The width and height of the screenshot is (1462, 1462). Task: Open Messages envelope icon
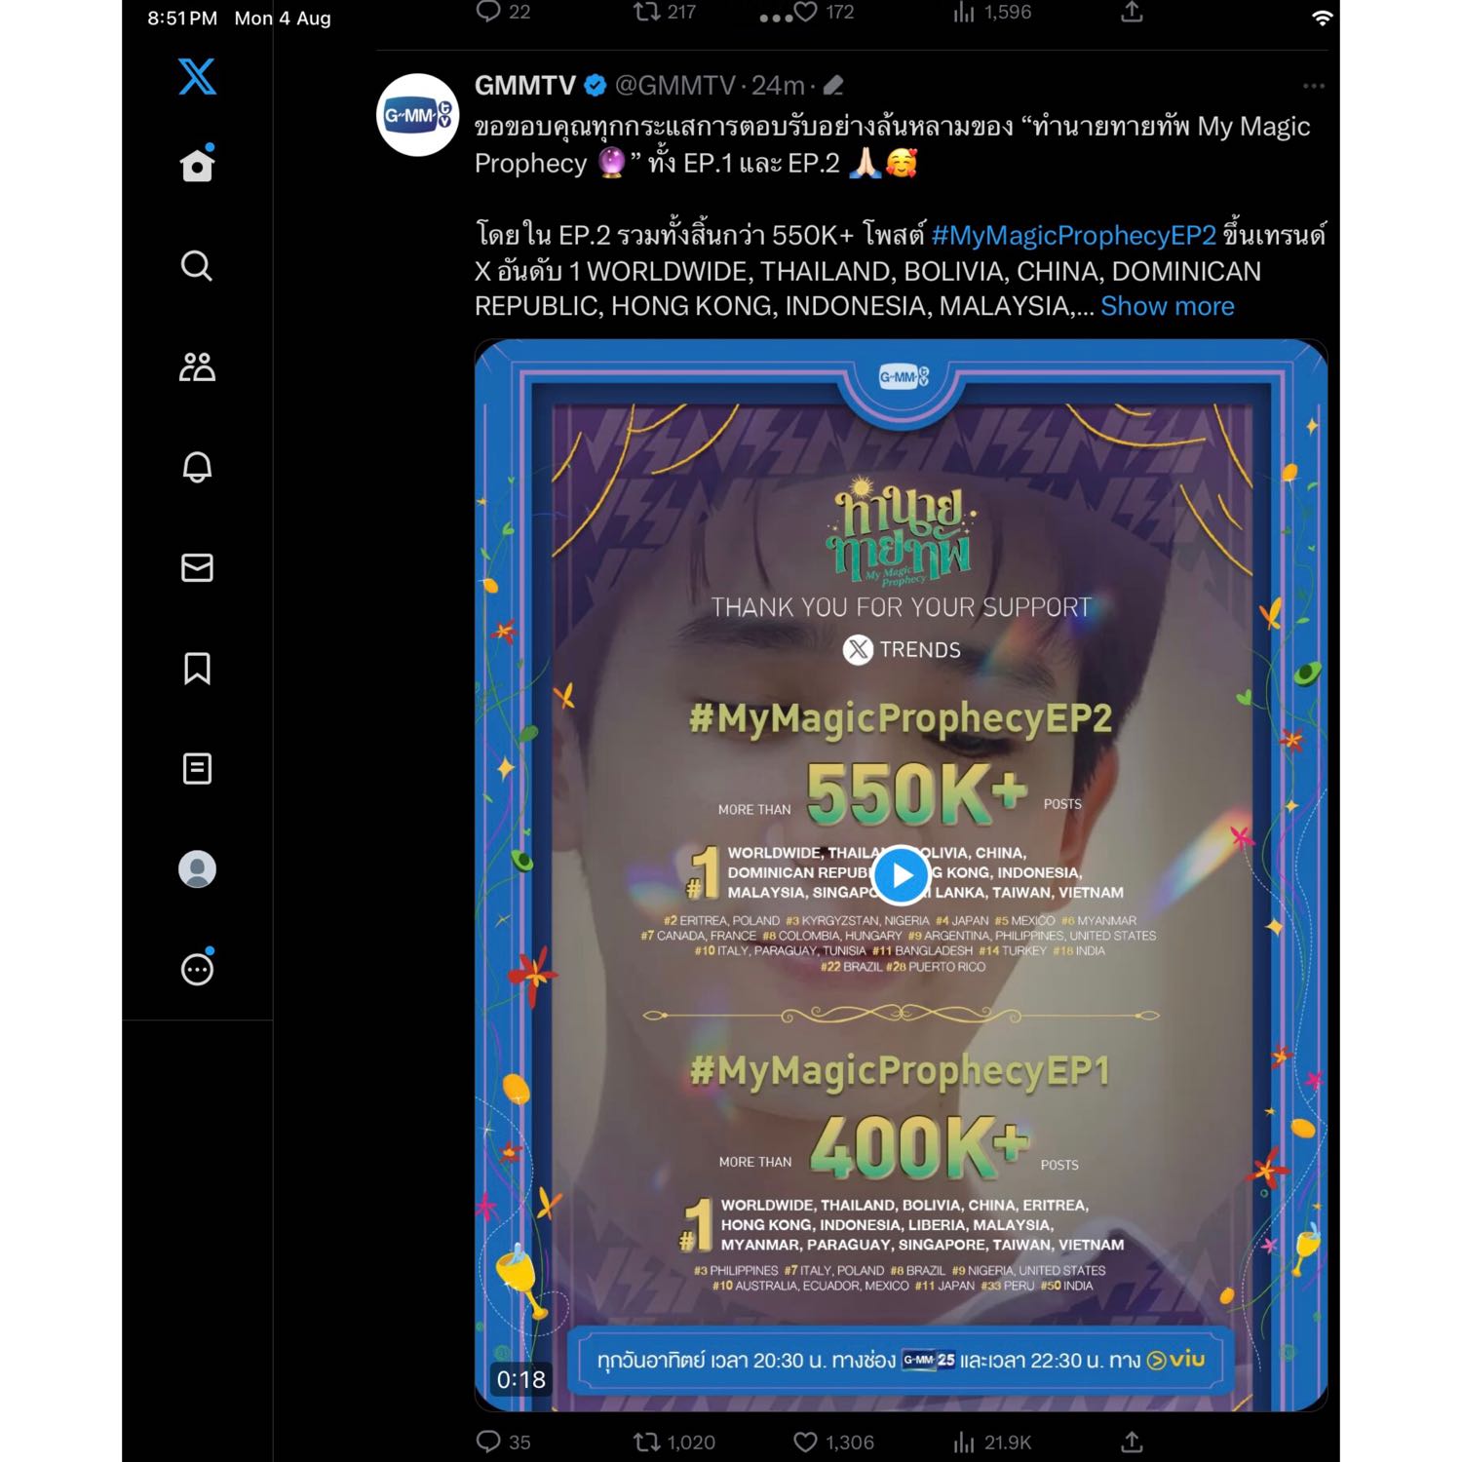tap(197, 567)
